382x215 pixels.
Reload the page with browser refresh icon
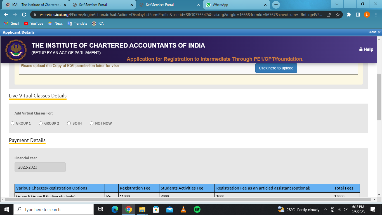click(x=24, y=15)
